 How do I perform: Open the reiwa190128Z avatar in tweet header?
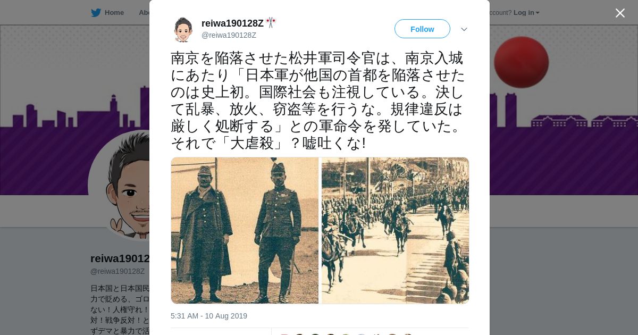click(x=183, y=29)
